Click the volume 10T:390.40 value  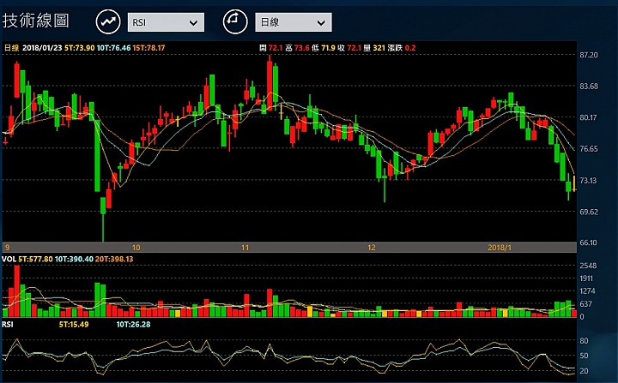[74, 259]
